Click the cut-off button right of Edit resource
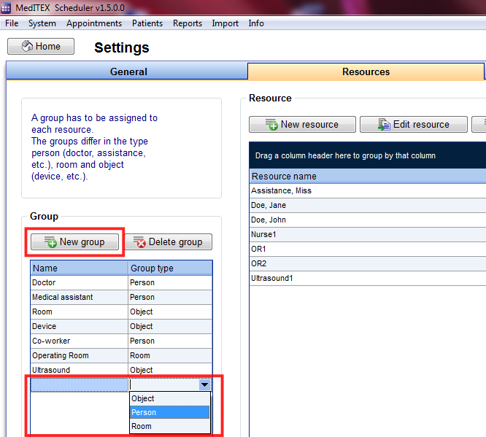The width and height of the screenshot is (486, 437). click(x=479, y=125)
